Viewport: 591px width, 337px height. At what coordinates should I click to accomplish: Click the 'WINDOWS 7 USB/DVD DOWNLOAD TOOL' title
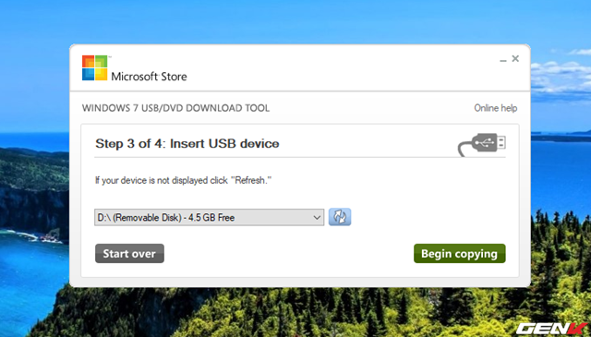click(x=175, y=108)
